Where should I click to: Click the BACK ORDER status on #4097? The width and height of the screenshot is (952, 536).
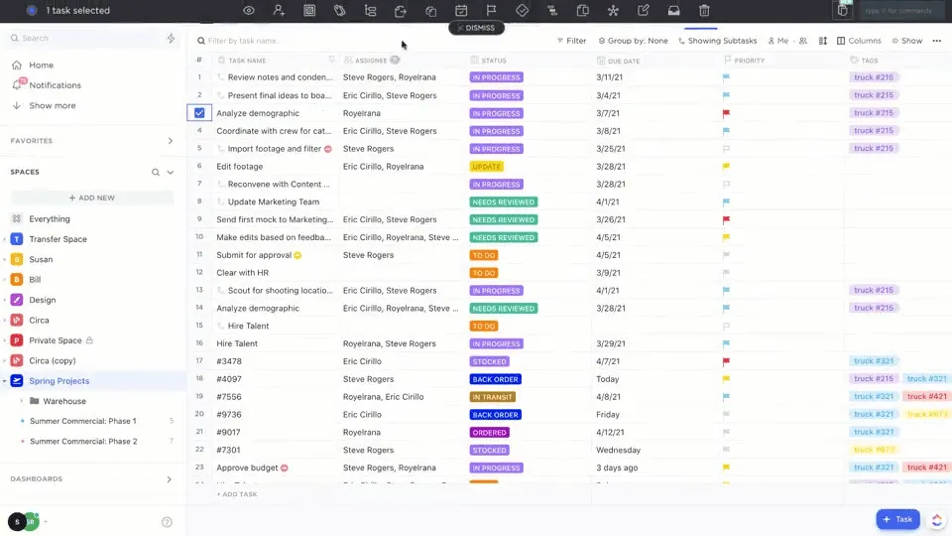click(x=496, y=379)
